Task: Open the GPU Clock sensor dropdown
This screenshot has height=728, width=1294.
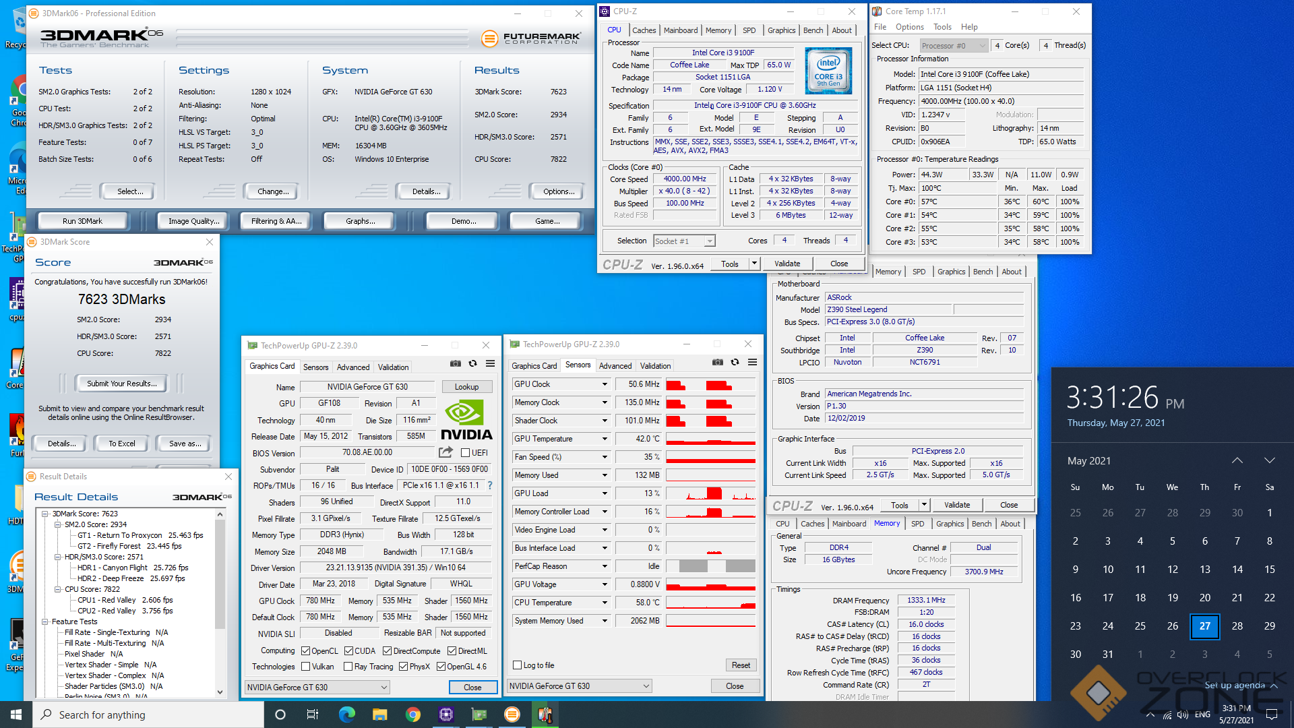Action: (x=605, y=384)
